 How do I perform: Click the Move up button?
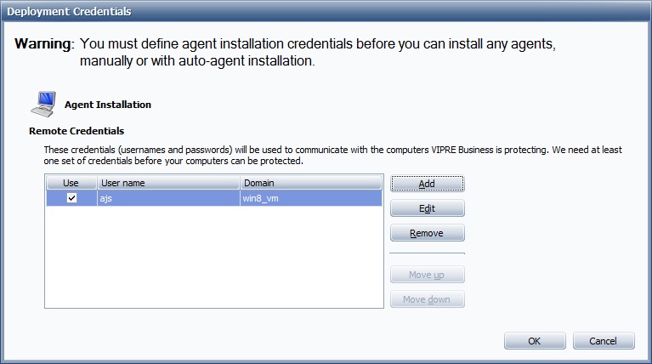click(x=427, y=275)
